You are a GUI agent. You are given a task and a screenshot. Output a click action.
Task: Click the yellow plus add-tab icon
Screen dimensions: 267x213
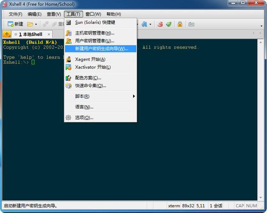7,34
